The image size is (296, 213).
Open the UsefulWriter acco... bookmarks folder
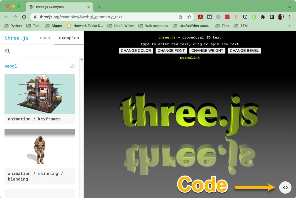pyautogui.click(x=192, y=26)
